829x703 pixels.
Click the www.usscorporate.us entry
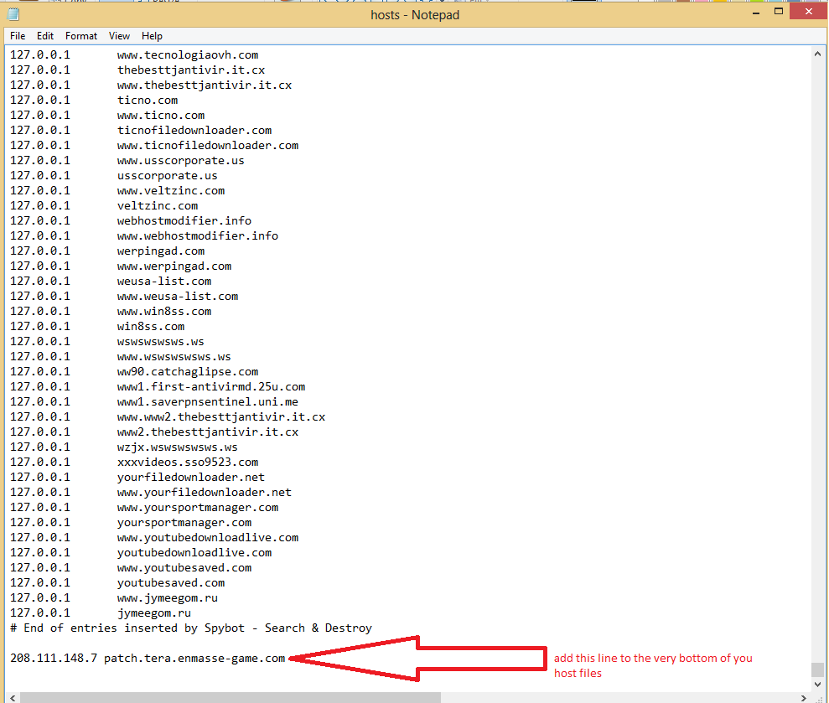[181, 161]
